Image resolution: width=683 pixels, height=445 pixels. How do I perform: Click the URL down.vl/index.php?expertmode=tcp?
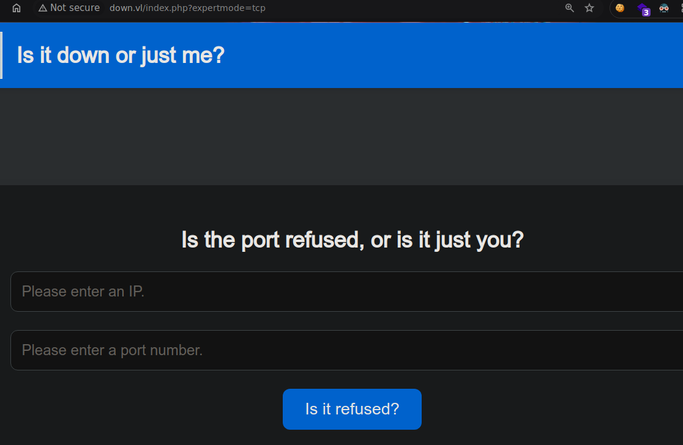pos(187,8)
